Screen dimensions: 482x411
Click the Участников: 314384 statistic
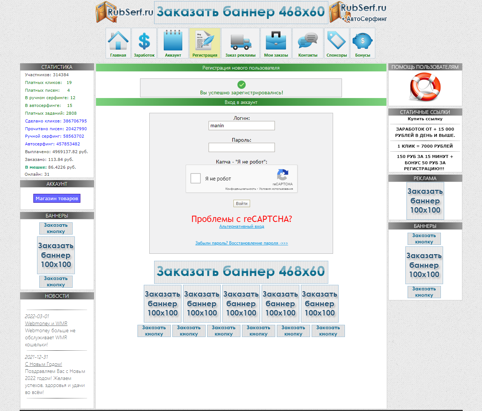[x=47, y=75]
